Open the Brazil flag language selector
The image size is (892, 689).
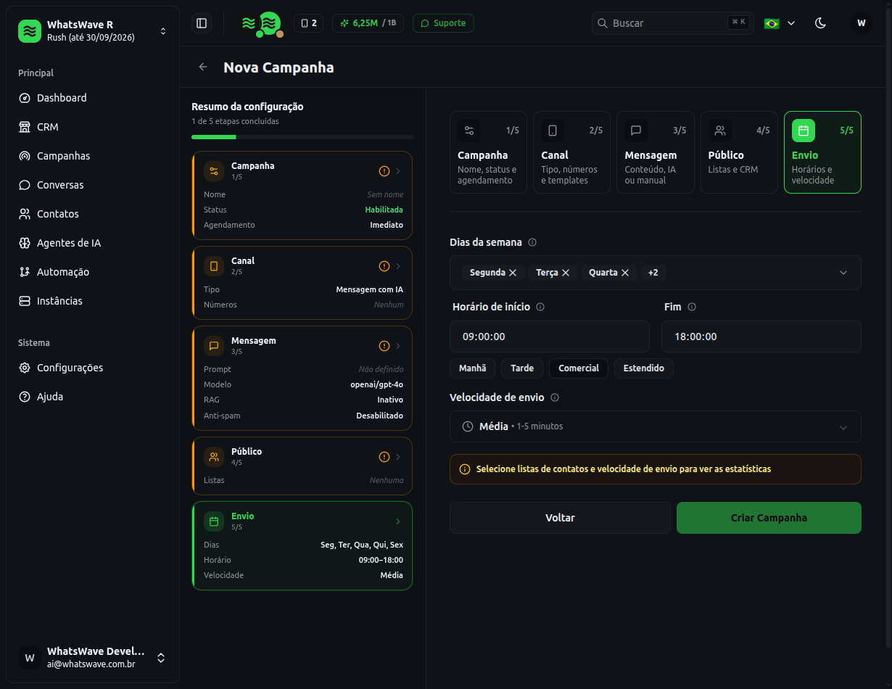pos(780,23)
